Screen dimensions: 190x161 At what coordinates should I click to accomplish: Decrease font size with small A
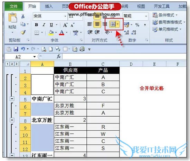(73, 25)
